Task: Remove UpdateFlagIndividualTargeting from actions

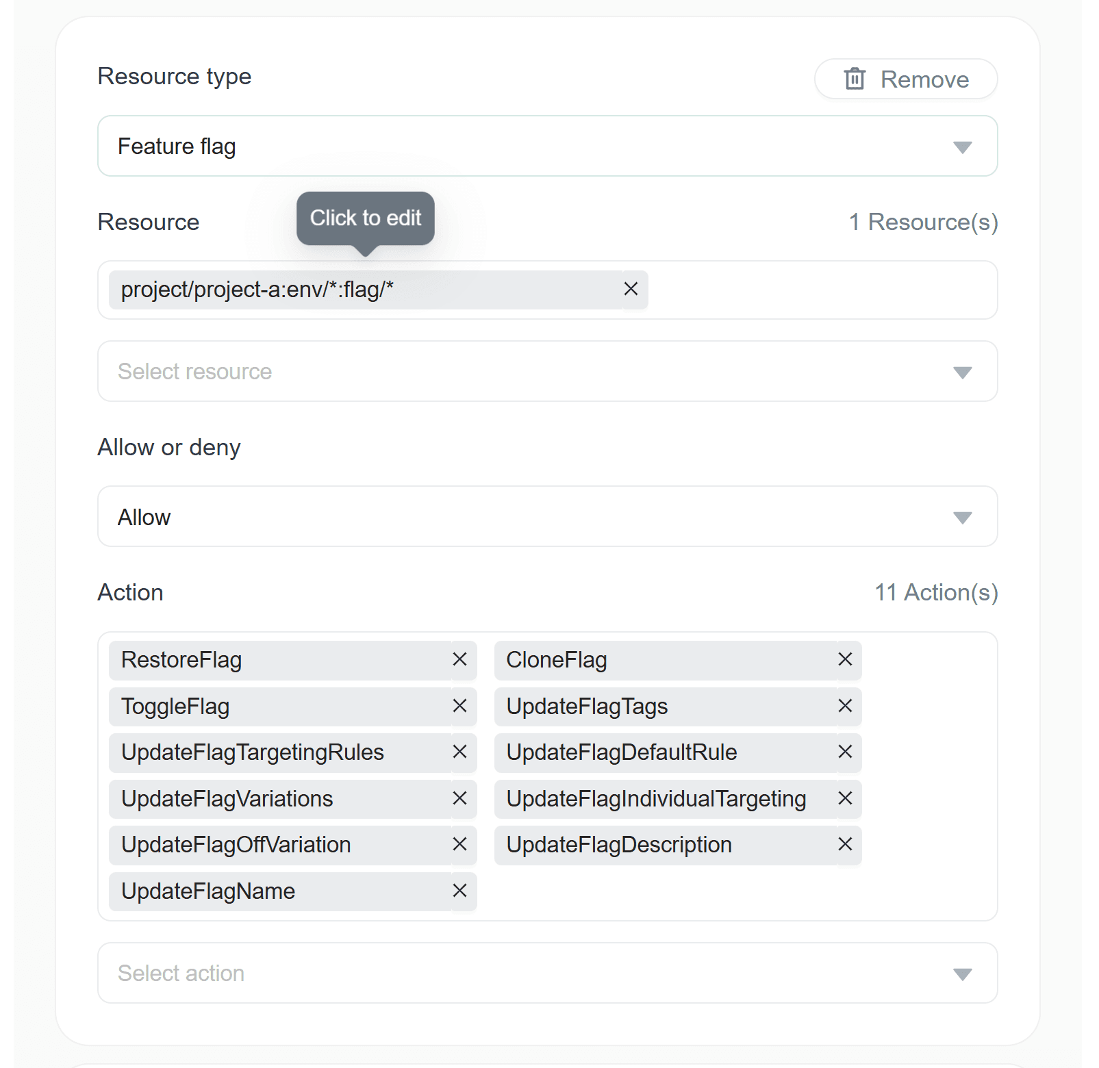Action: click(845, 799)
